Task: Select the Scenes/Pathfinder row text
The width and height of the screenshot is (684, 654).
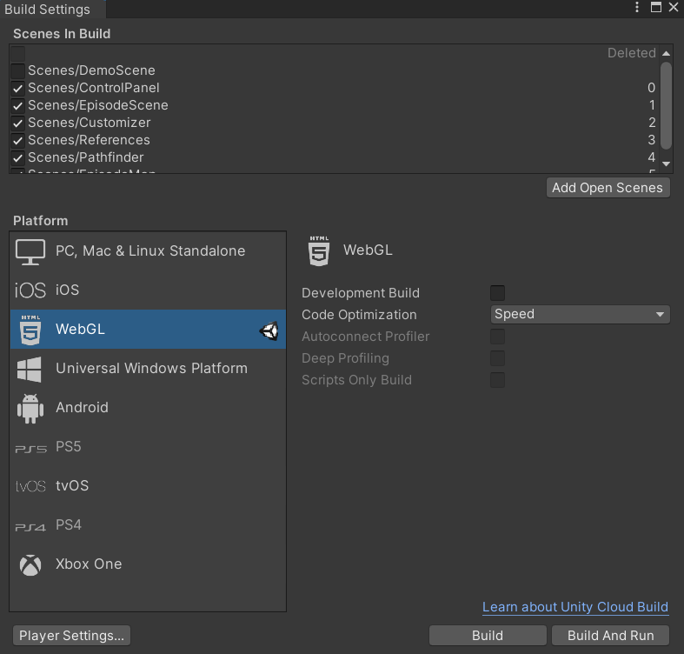Action: (x=86, y=157)
